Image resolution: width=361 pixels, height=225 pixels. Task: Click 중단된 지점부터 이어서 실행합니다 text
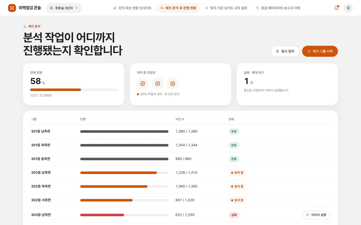coord(266,90)
